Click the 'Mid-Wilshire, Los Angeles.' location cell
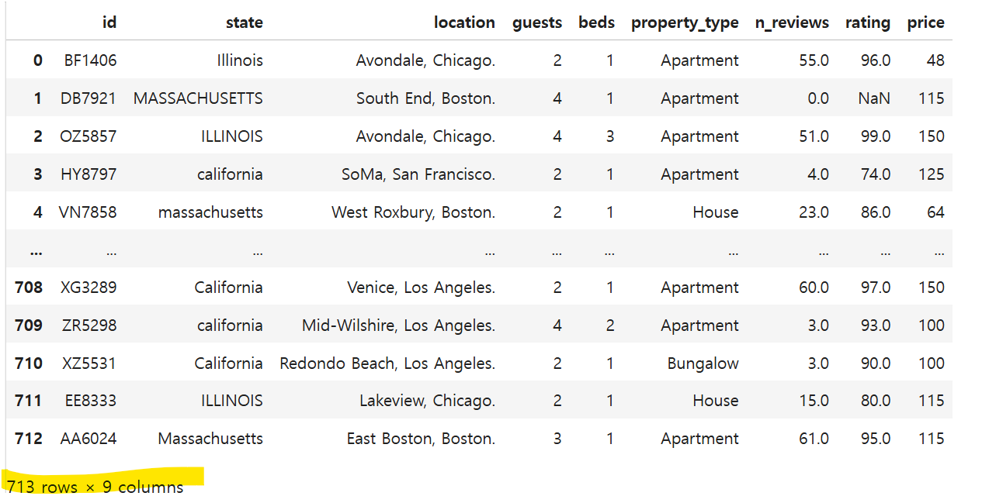Viewport: 989px width, 496px height. pos(398,325)
